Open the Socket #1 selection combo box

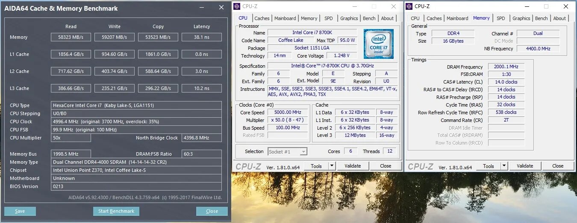click(x=287, y=151)
